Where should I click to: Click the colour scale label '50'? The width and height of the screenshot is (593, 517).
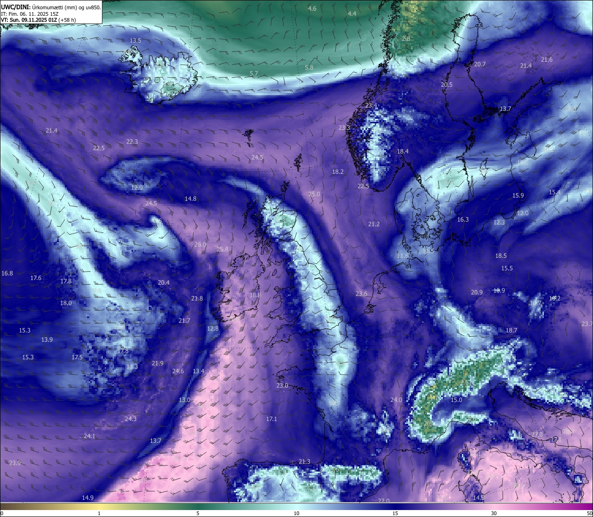[589, 513]
